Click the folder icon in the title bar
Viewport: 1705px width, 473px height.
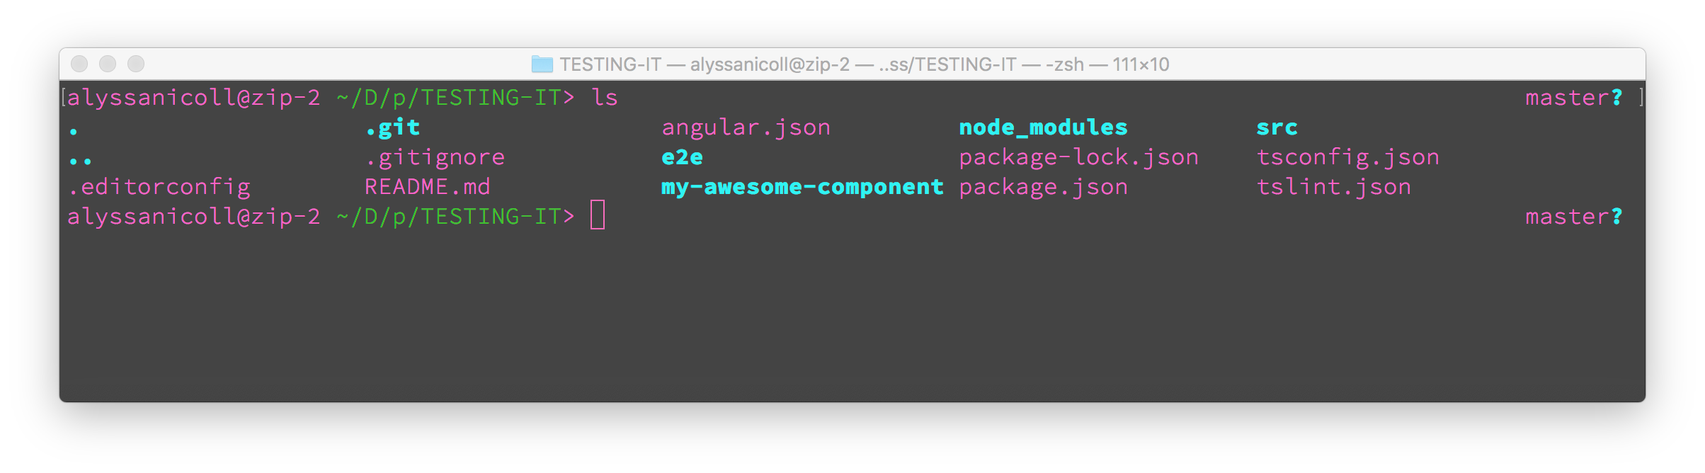tap(542, 64)
